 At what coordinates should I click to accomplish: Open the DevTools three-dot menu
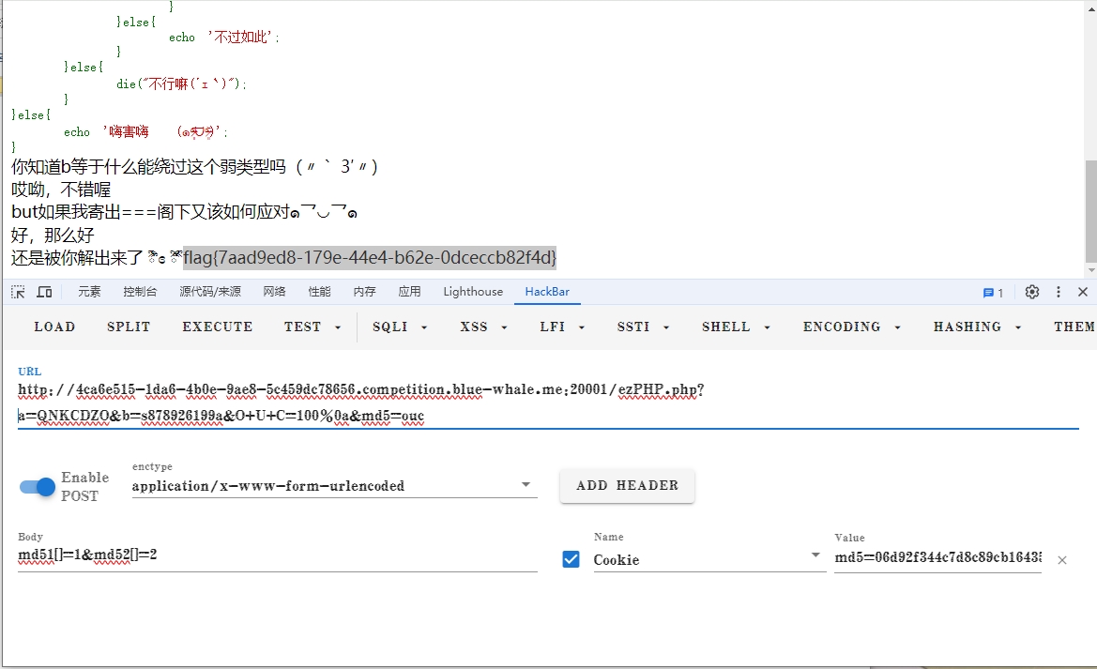tap(1059, 292)
